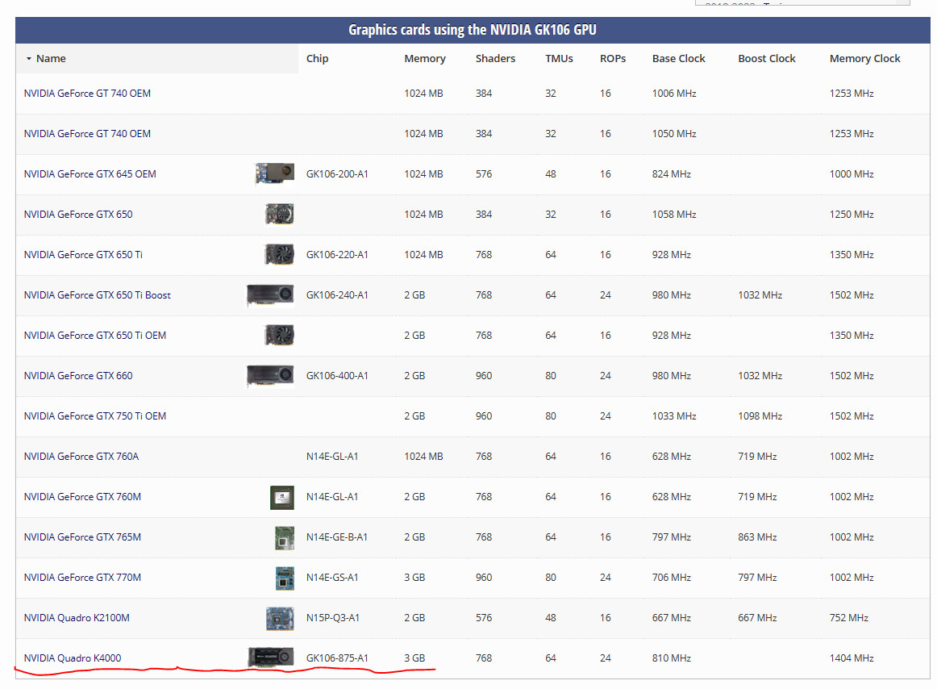Select chip text GK106-875-A1

click(x=337, y=658)
